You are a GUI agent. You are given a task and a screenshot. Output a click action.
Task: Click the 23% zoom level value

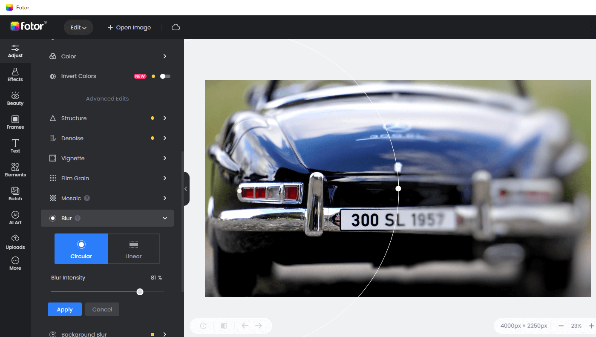click(x=576, y=325)
